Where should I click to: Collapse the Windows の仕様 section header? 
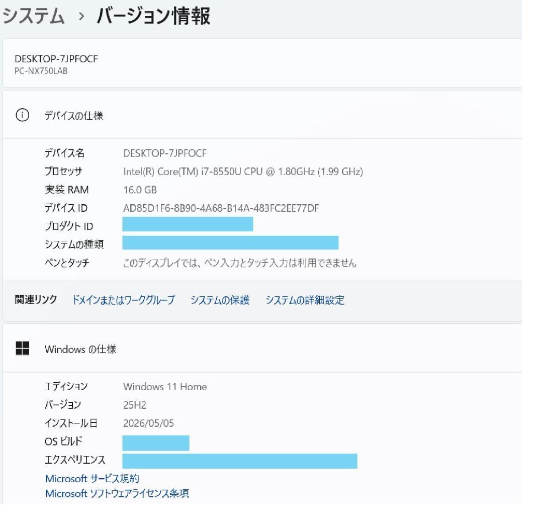tap(262, 348)
